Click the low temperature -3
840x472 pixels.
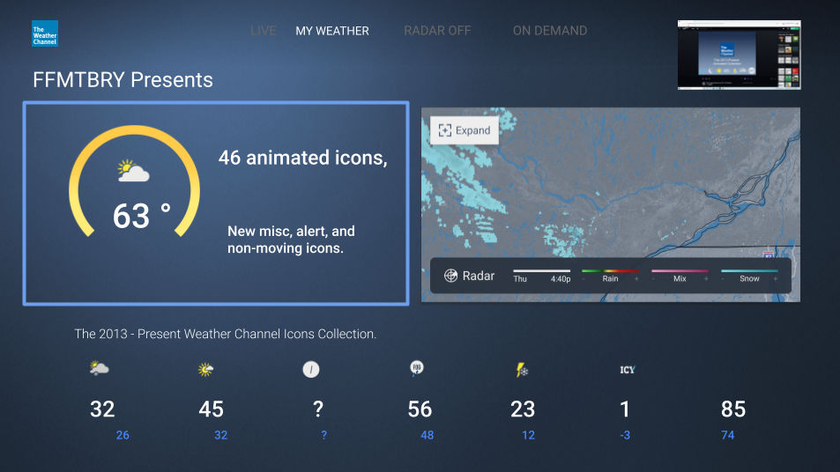[x=625, y=435]
